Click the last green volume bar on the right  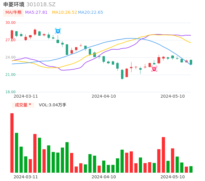pyautogui.click(x=191, y=169)
